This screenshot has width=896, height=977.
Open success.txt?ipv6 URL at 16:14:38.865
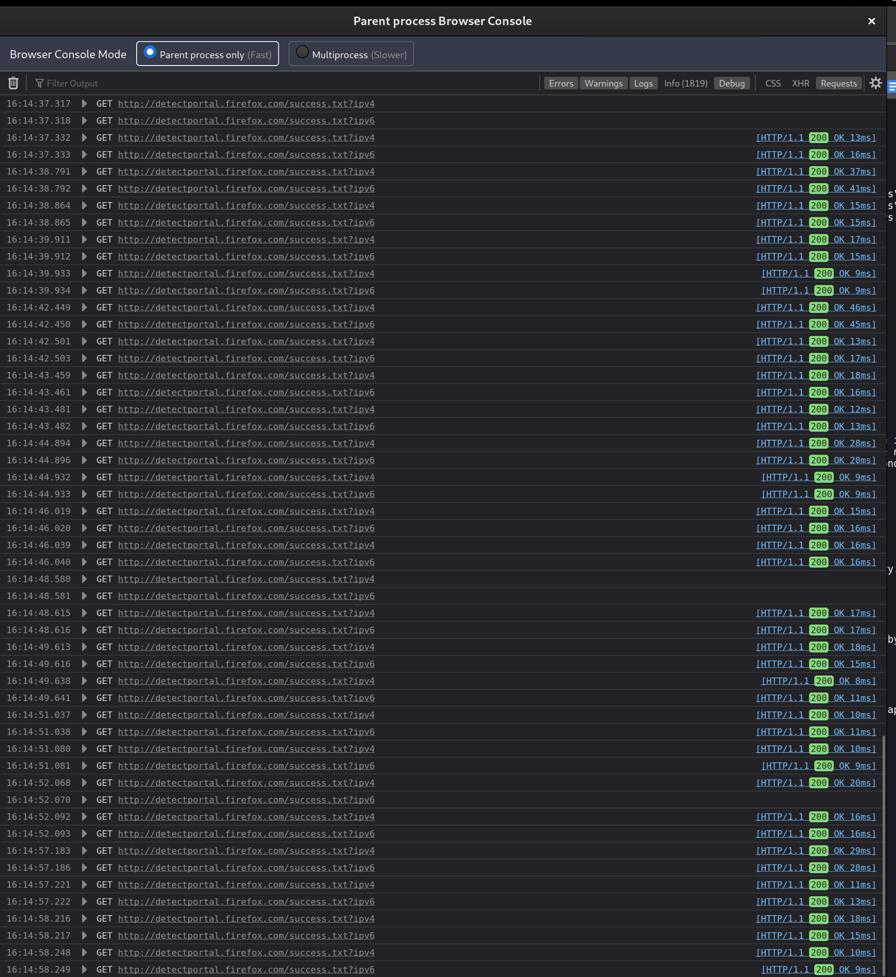(x=247, y=222)
